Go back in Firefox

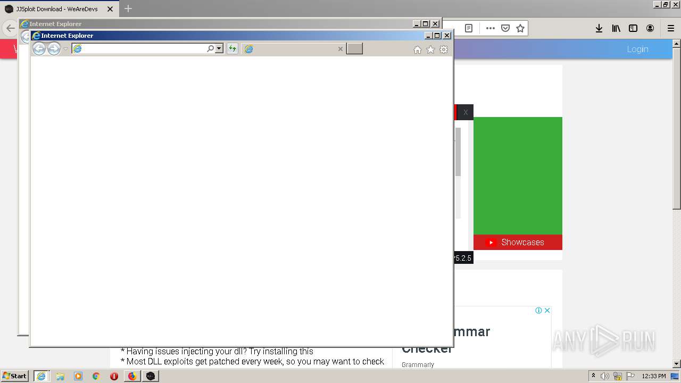pos(10,28)
